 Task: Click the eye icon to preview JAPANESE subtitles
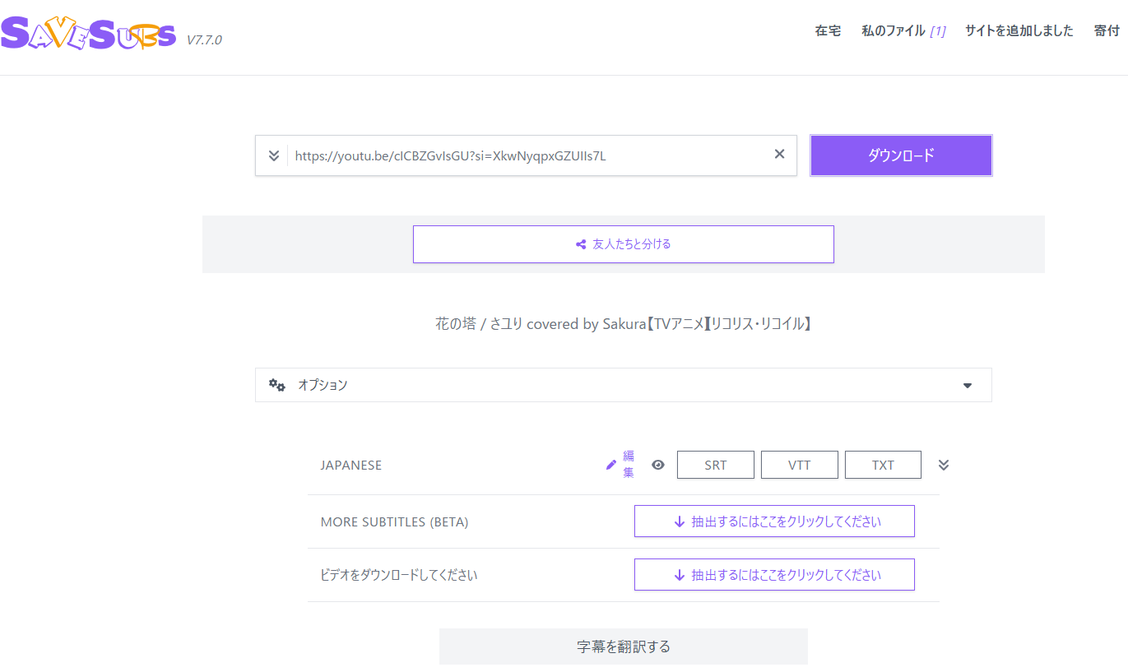(657, 465)
